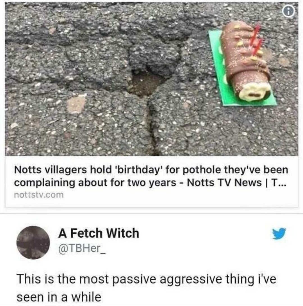The image size is (303, 306).
Task: Click the headline line mentioning "Notts TV News"
Action: click(x=150, y=183)
